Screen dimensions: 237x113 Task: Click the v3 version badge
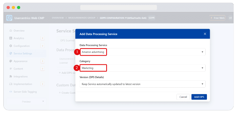(230, 18)
